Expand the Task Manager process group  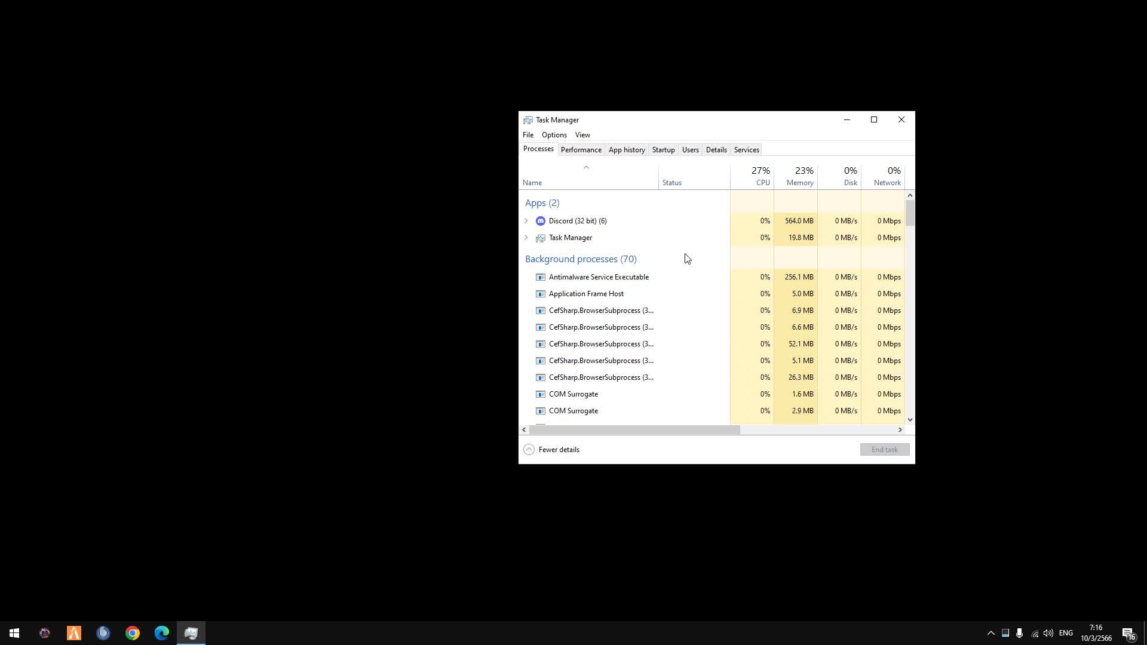526,238
